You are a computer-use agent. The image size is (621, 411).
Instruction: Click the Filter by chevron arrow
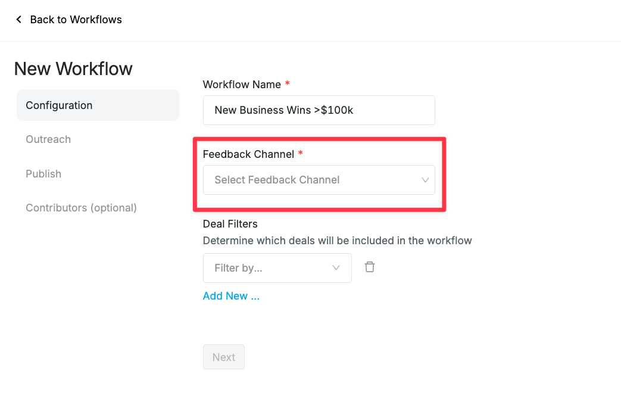pos(336,268)
